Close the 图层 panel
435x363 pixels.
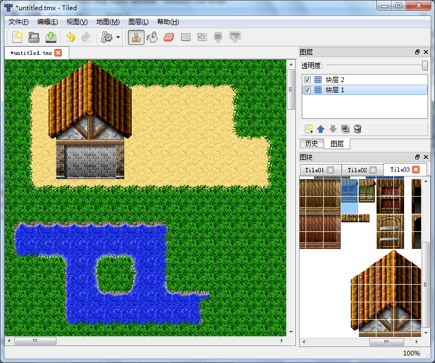[426, 52]
